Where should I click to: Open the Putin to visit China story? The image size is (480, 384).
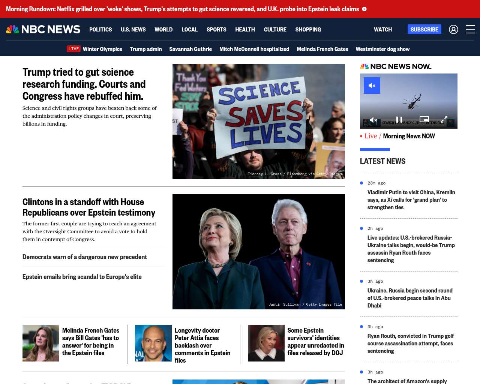tap(411, 200)
